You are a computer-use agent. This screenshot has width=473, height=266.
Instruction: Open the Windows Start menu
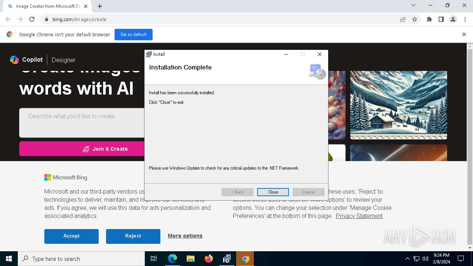[9, 259]
